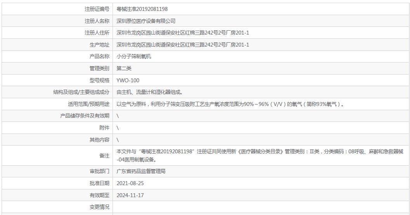Select the 适用范围/预期用途 label
410x215 pixels.
click(x=89, y=104)
